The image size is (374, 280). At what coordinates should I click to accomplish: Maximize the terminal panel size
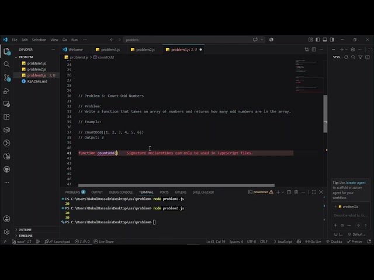314,192
